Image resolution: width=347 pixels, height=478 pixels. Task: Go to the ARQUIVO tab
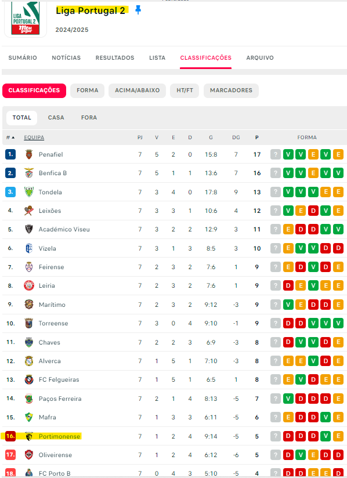(260, 57)
